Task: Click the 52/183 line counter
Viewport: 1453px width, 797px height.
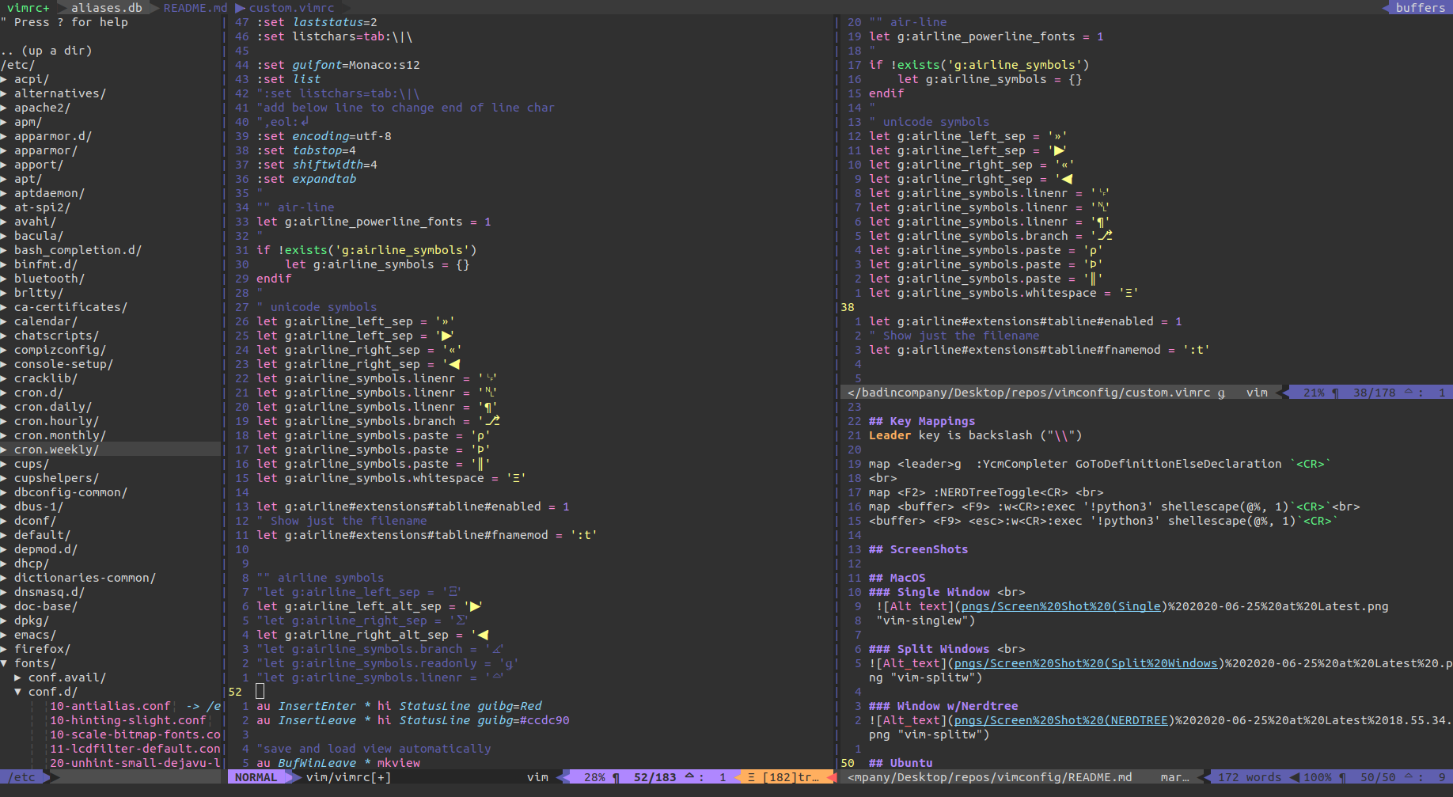Action: click(655, 777)
